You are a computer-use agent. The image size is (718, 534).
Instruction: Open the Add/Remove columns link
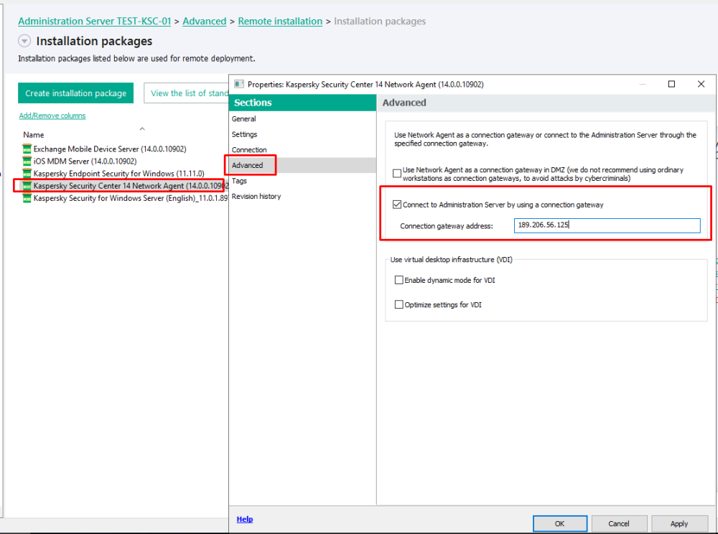52,116
